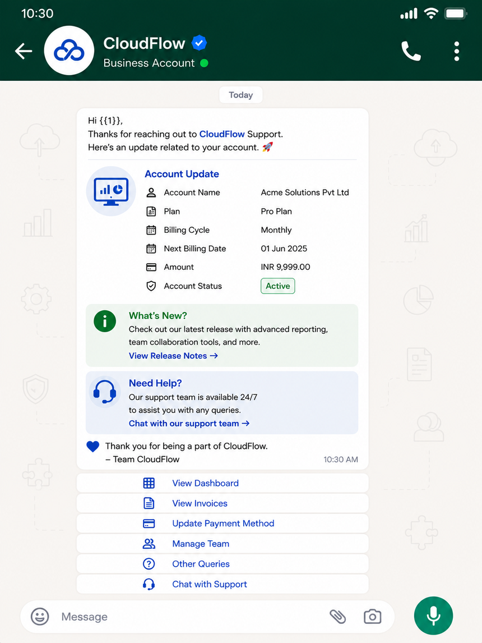Click the What's New? heading
Screen dimensions: 482x643
[x=157, y=316]
